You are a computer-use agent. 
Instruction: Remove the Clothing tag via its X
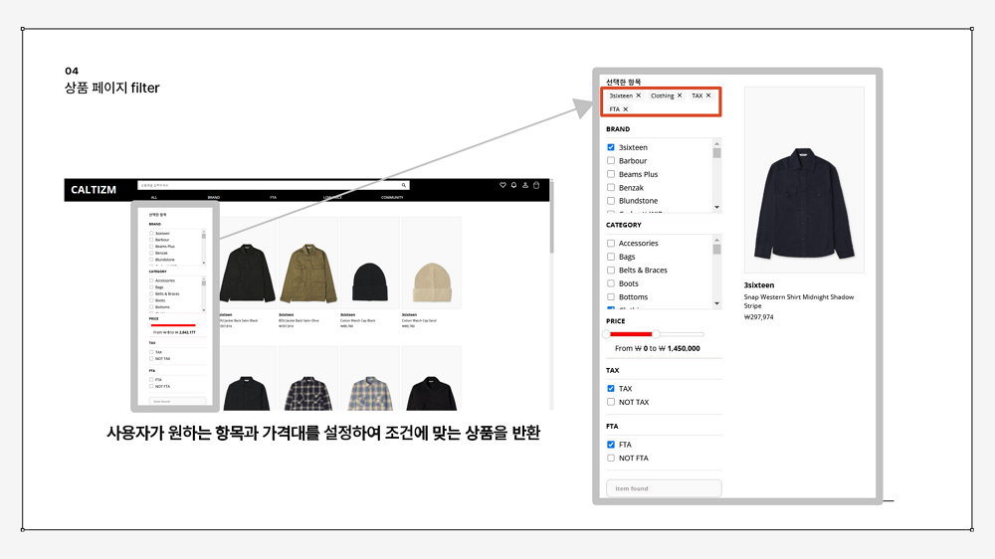680,95
